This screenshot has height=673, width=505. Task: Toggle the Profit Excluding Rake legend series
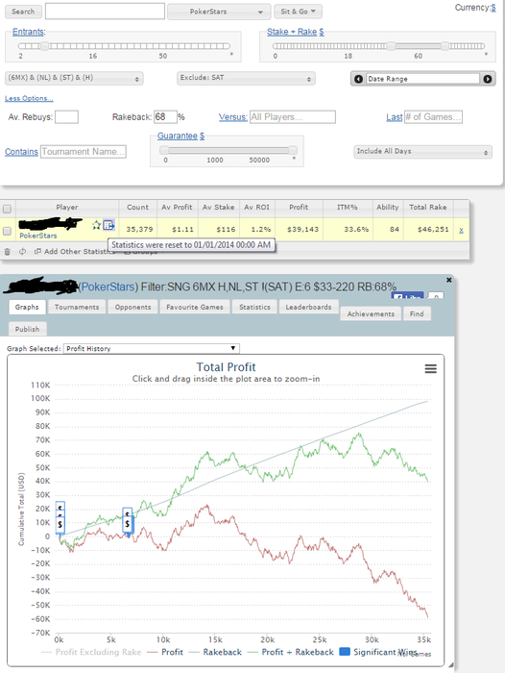(91, 652)
